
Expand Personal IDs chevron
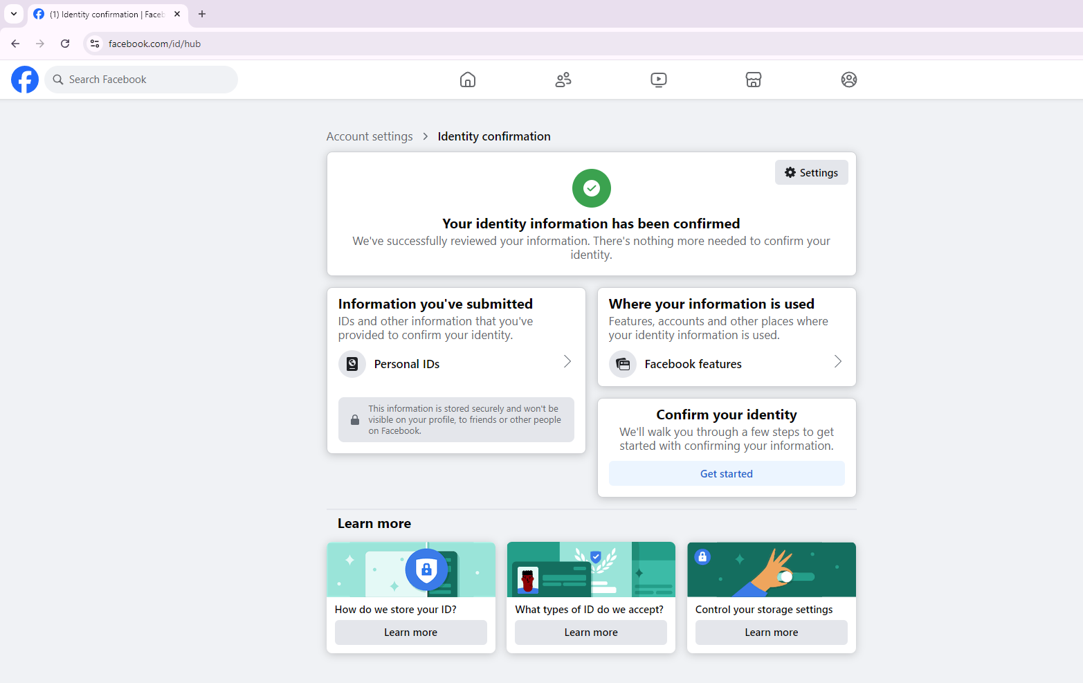pos(567,361)
